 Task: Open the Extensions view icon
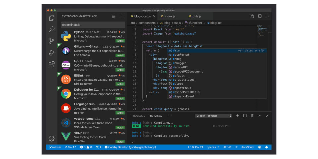(52, 64)
